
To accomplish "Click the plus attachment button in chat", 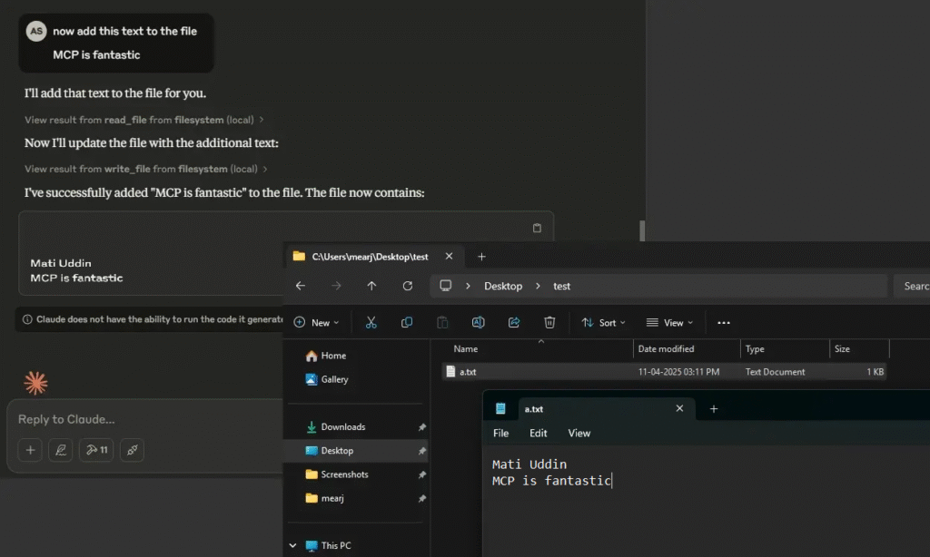I will pos(30,450).
